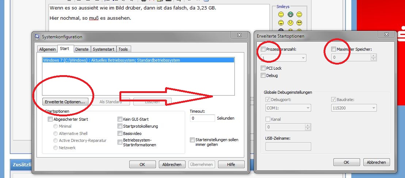Click the Timeout seconds field
The image size is (405, 178).
(x=202, y=118)
